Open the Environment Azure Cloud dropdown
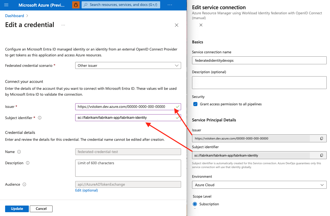330x216 pixels. tap(259, 185)
